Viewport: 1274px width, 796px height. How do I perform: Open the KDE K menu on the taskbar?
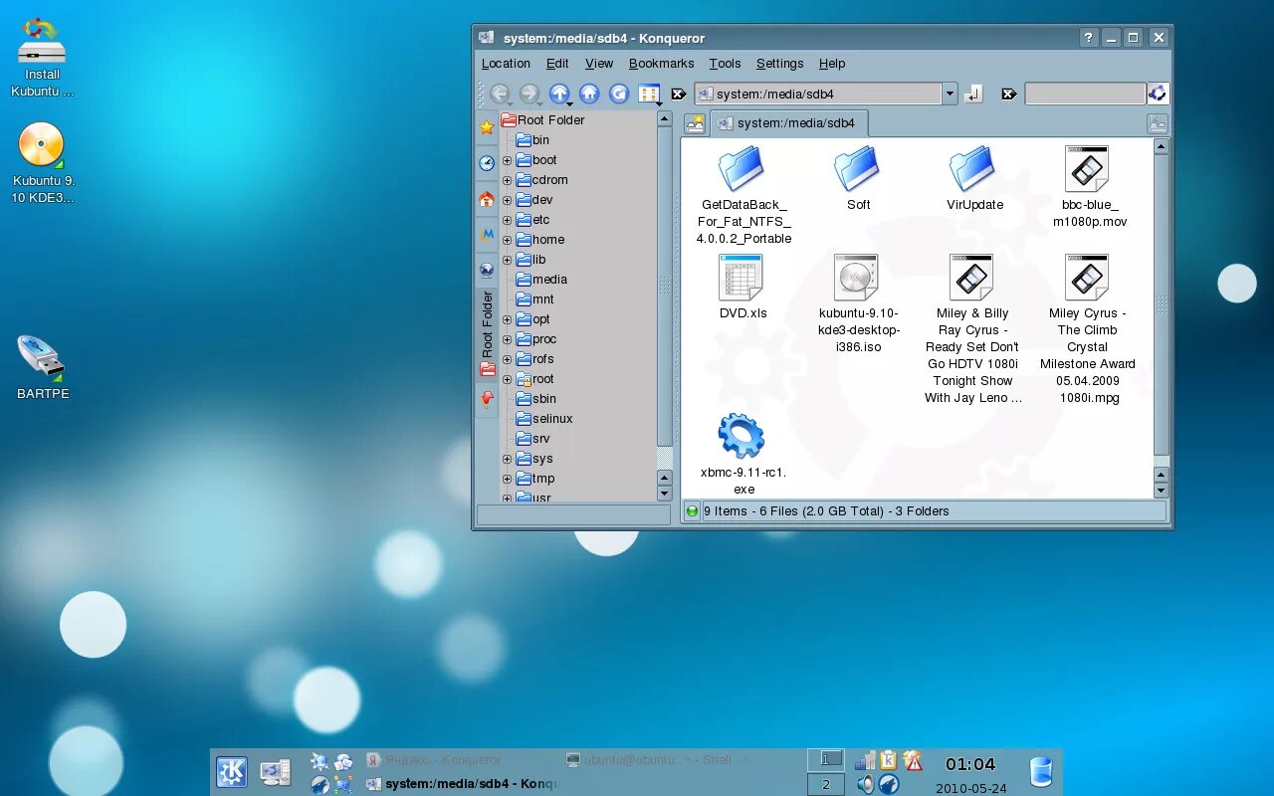coord(232,772)
